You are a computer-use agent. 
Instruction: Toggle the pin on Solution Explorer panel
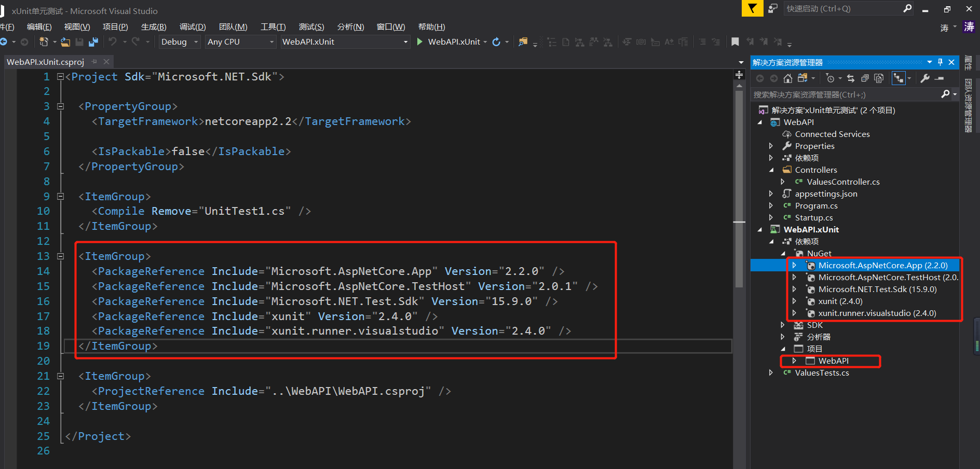pos(940,62)
